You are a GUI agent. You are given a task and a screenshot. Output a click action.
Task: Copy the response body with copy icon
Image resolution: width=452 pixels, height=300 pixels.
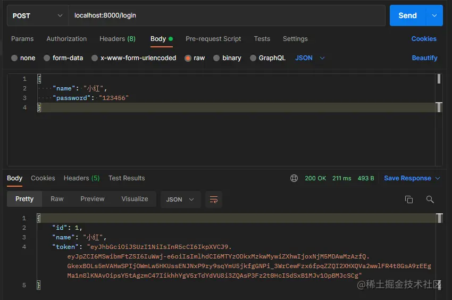[x=409, y=199]
